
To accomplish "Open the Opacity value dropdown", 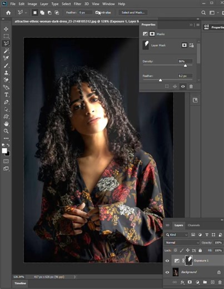I will tap(218, 242).
